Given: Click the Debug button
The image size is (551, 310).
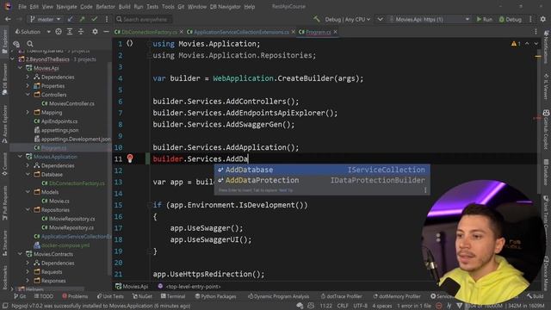Looking at the screenshot, I should tap(511, 19).
